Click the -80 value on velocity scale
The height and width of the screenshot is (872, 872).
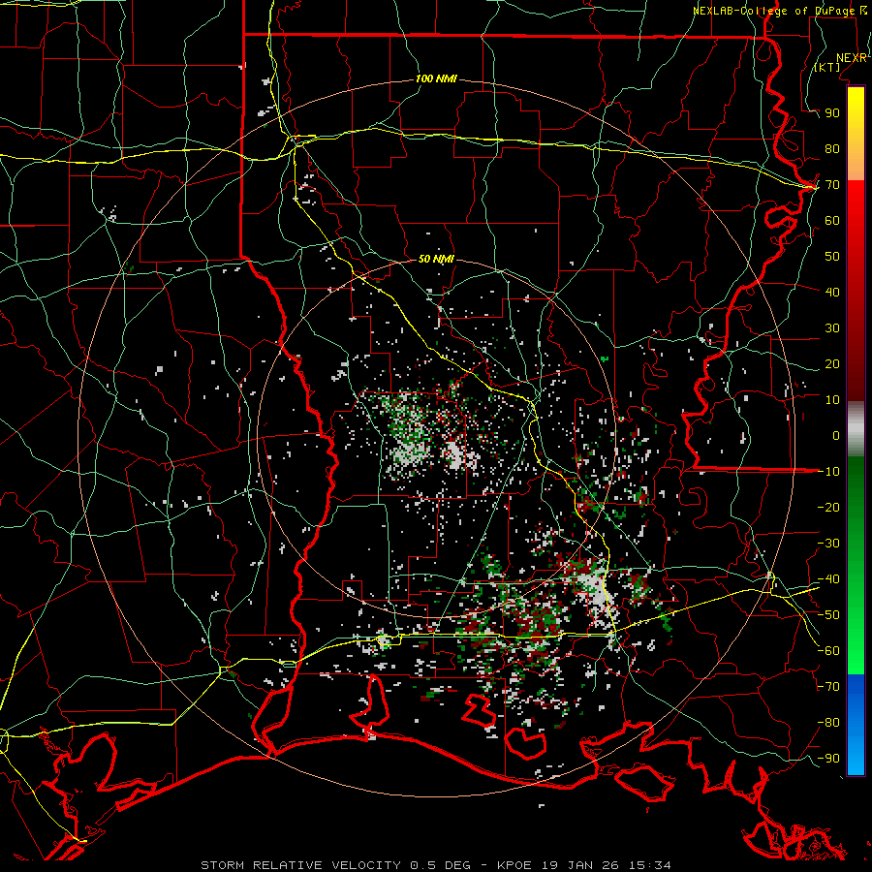point(828,723)
